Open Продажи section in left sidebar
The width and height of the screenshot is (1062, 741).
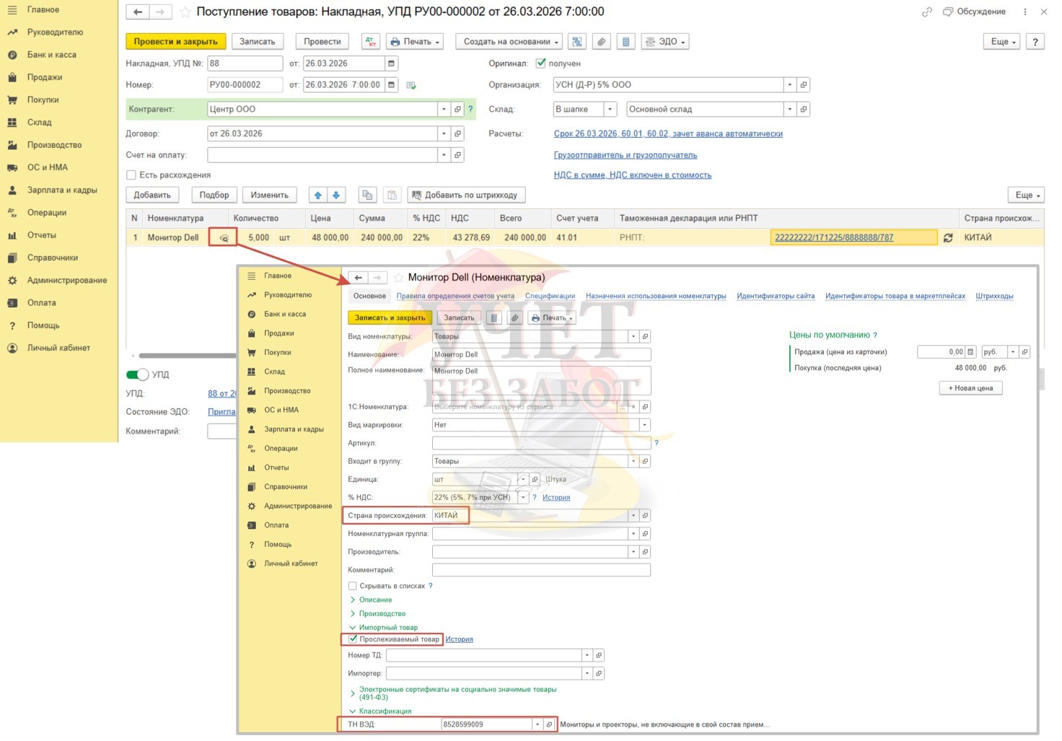pos(45,77)
